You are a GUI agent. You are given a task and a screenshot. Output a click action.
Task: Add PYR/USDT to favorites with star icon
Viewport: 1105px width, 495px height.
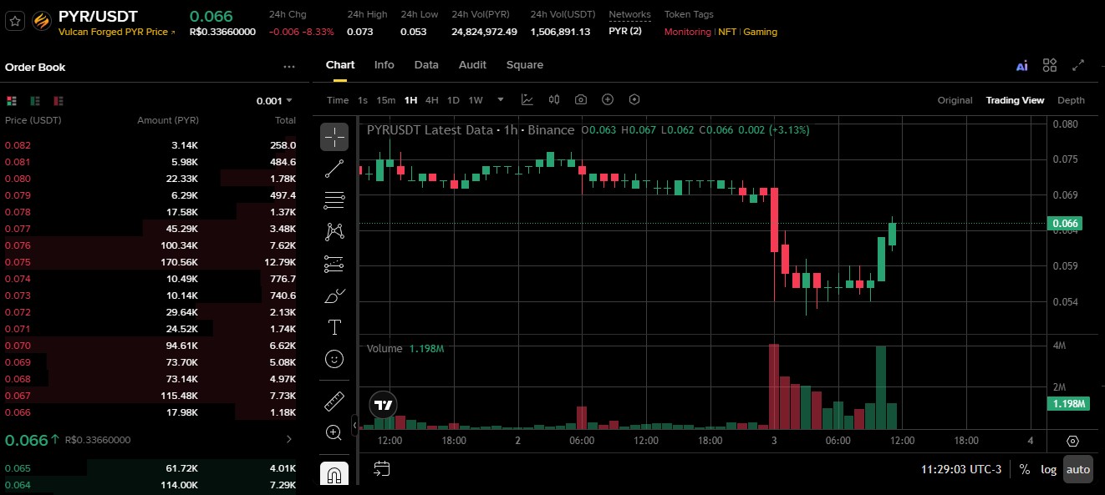click(x=14, y=22)
